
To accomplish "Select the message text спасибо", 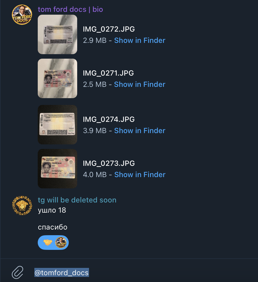I will (52, 227).
